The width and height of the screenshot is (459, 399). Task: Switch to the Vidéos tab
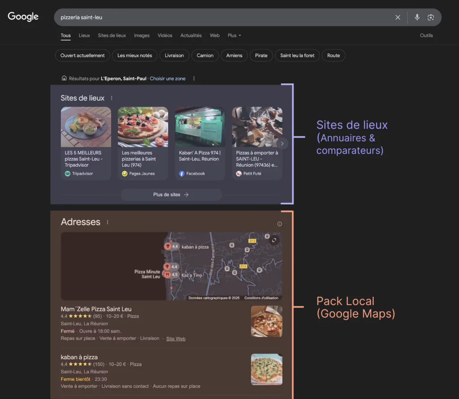pos(165,35)
